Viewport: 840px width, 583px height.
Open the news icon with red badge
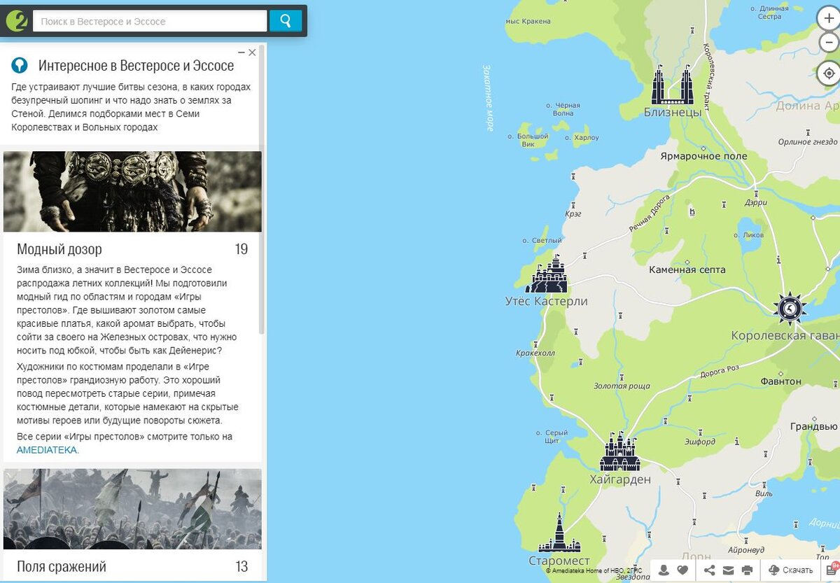pyautogui.click(x=832, y=570)
